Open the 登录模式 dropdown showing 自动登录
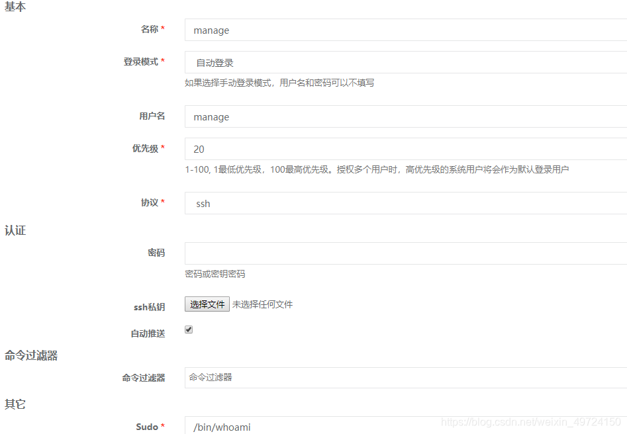This screenshot has width=627, height=434. pyautogui.click(x=405, y=62)
